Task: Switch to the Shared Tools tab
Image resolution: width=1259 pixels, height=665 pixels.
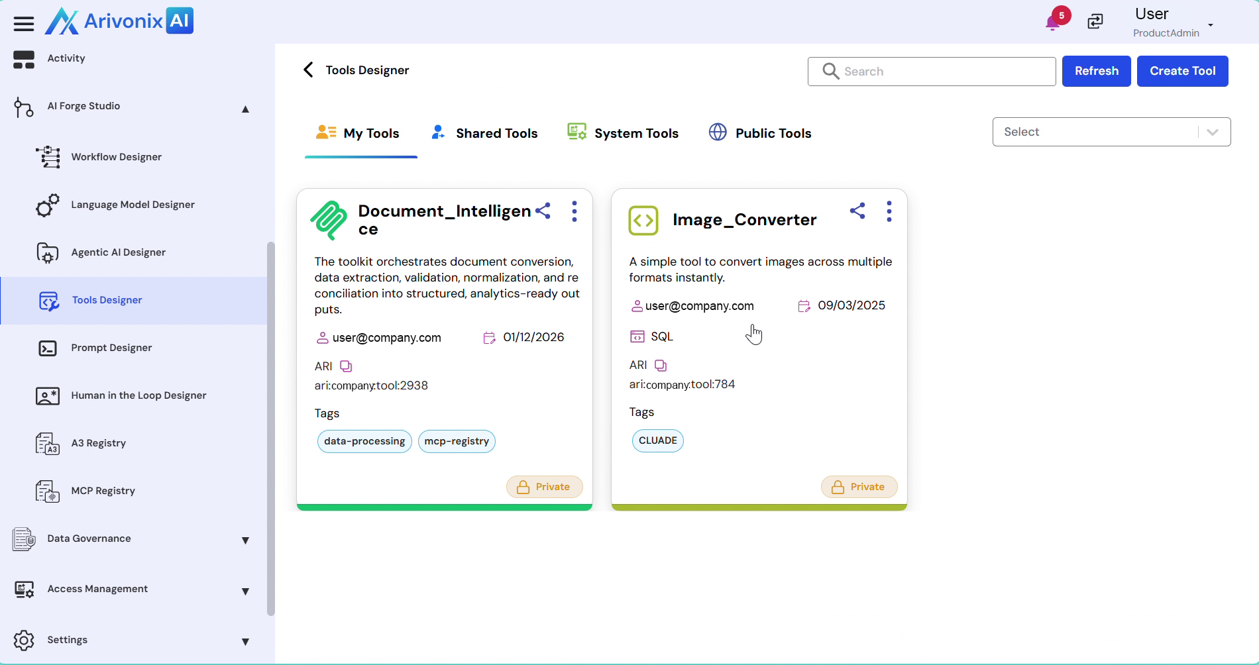Action: (x=484, y=133)
